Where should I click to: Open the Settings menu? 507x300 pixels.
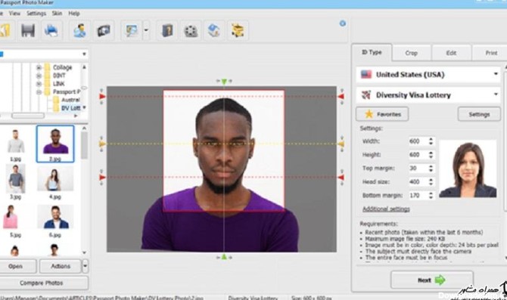36,14
